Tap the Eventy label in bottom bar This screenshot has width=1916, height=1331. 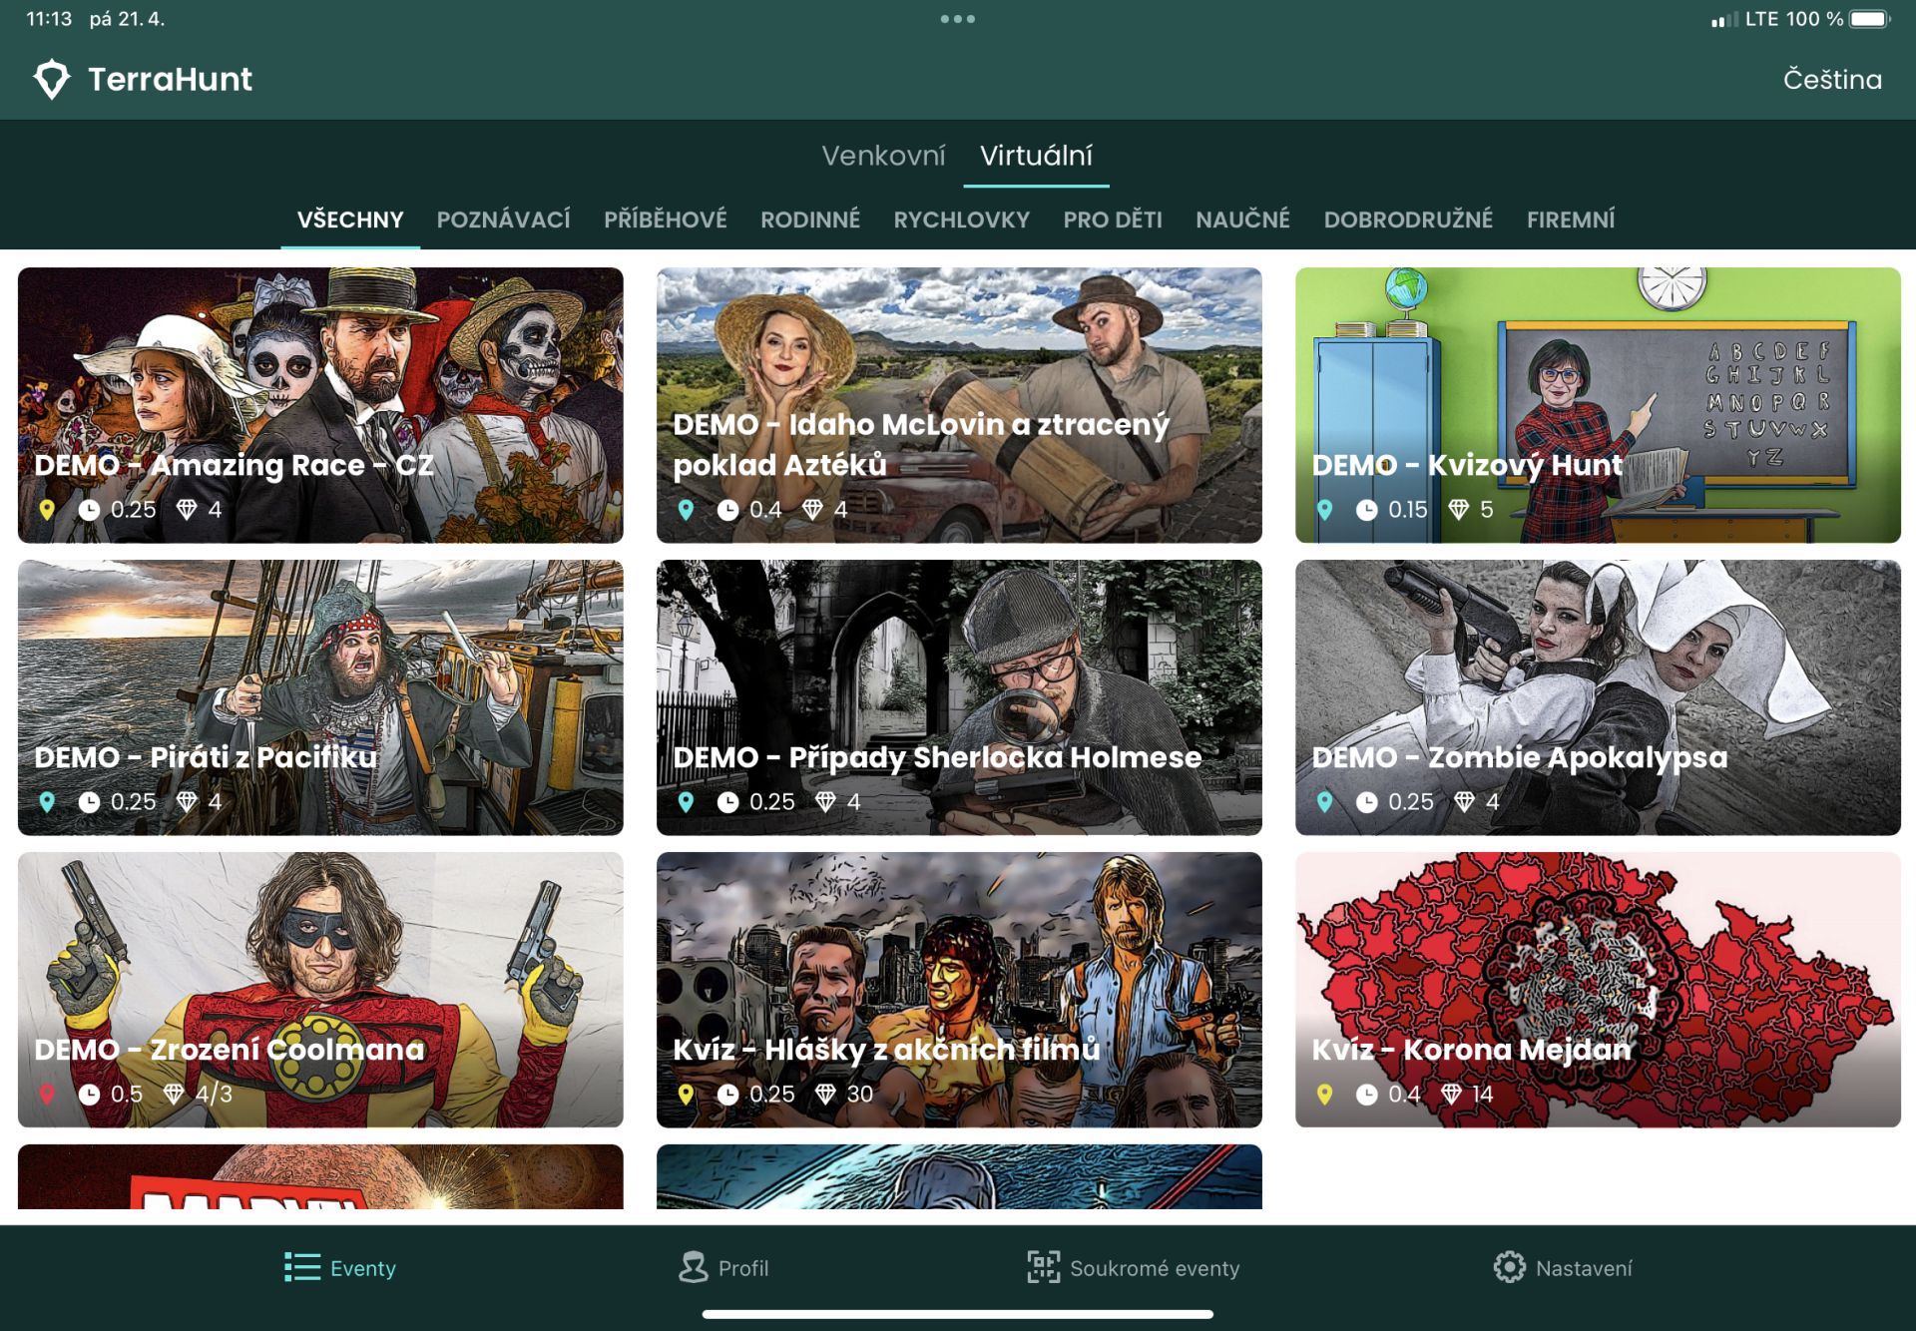coord(363,1268)
